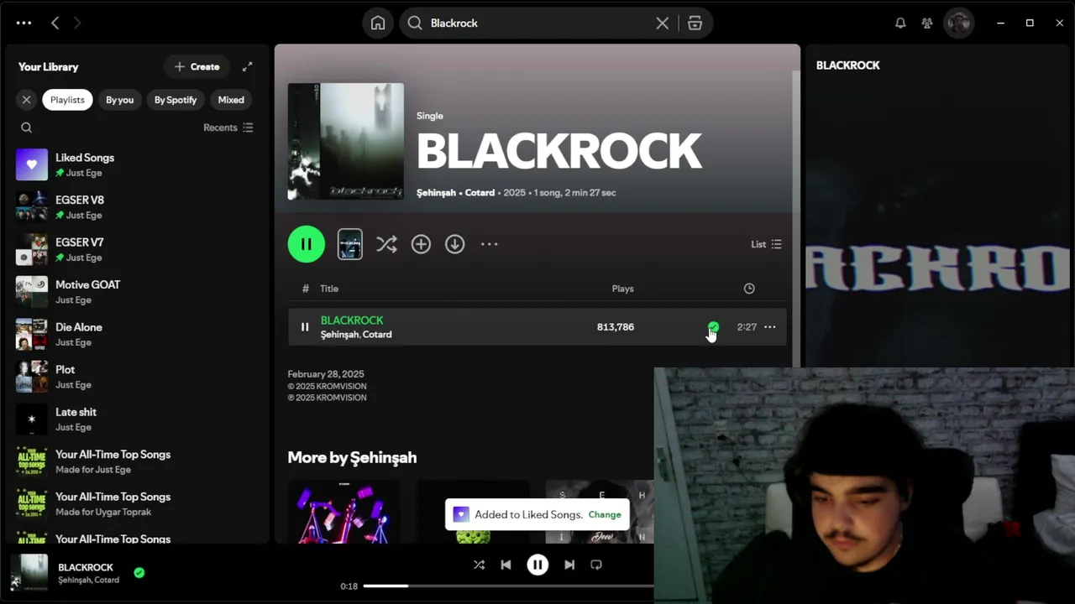
Task: Clear the library filter chips
Action: click(26, 100)
